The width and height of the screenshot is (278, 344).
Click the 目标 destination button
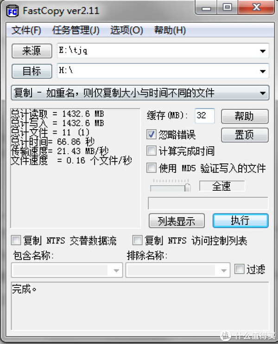[x=32, y=71]
